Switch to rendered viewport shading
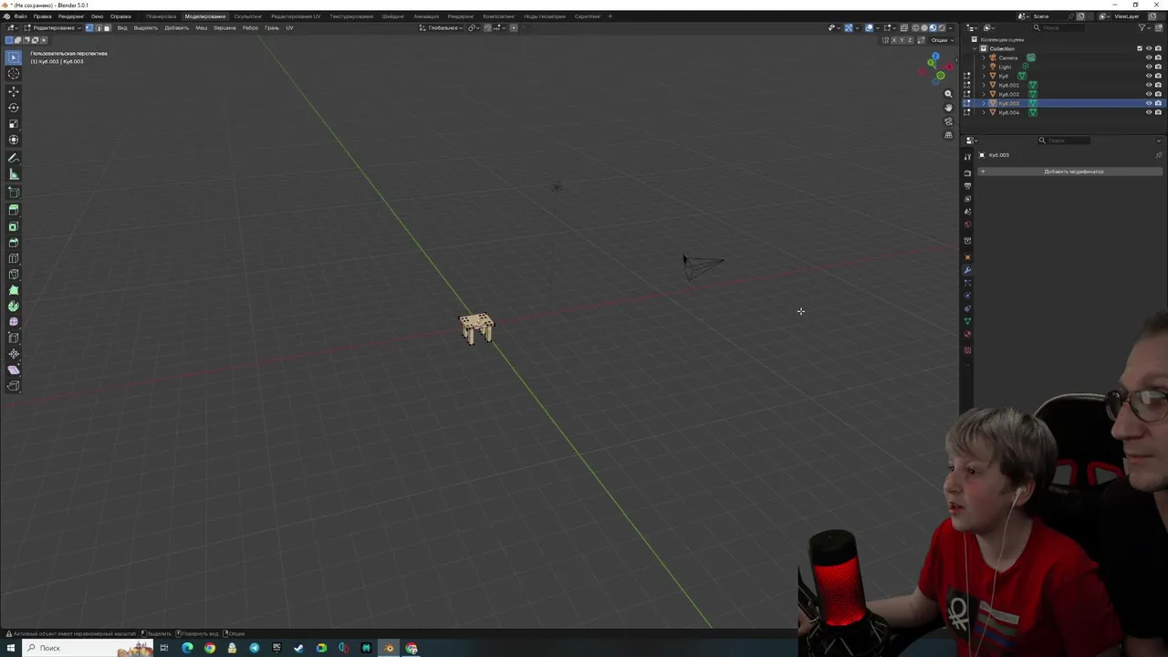Viewport: 1168px width, 657px height. [941, 27]
